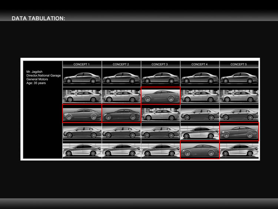Click the DATA TABULATION: slide title
Screen dimensions: 278x209
click(x=38, y=18)
